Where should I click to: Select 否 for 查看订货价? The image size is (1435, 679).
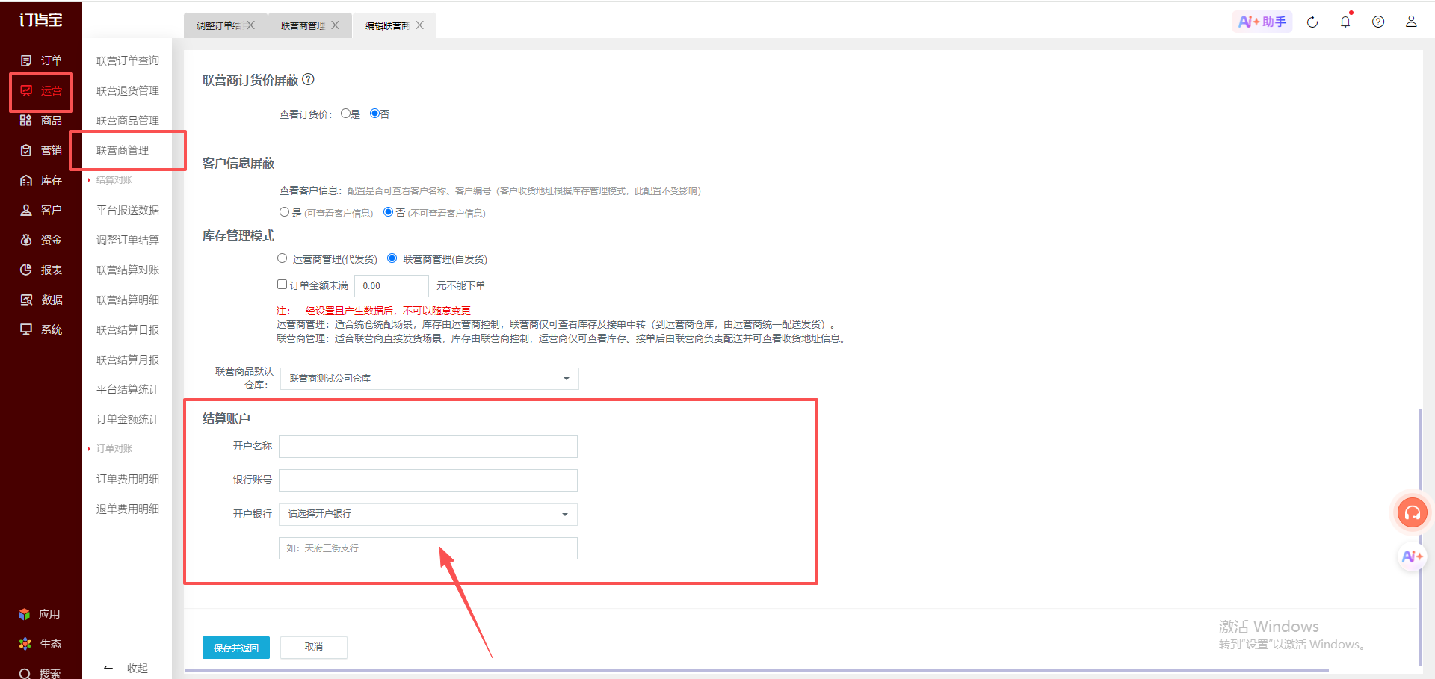coord(374,114)
